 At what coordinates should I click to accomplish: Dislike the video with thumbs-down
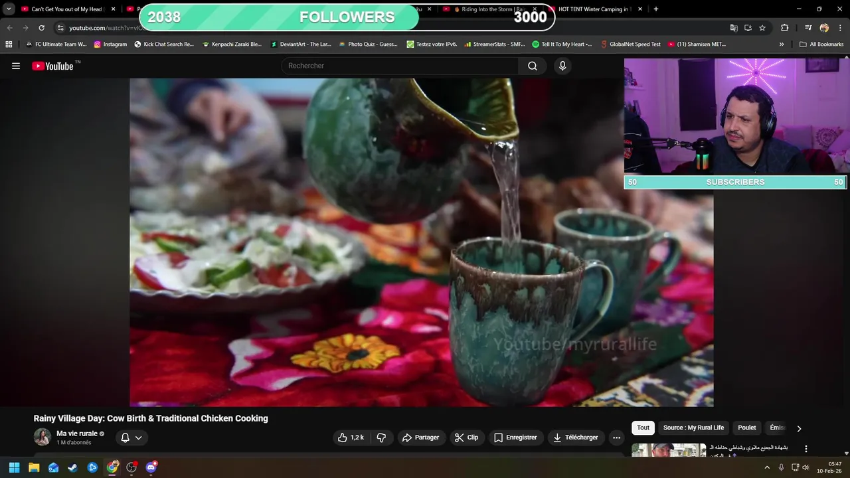point(381,438)
